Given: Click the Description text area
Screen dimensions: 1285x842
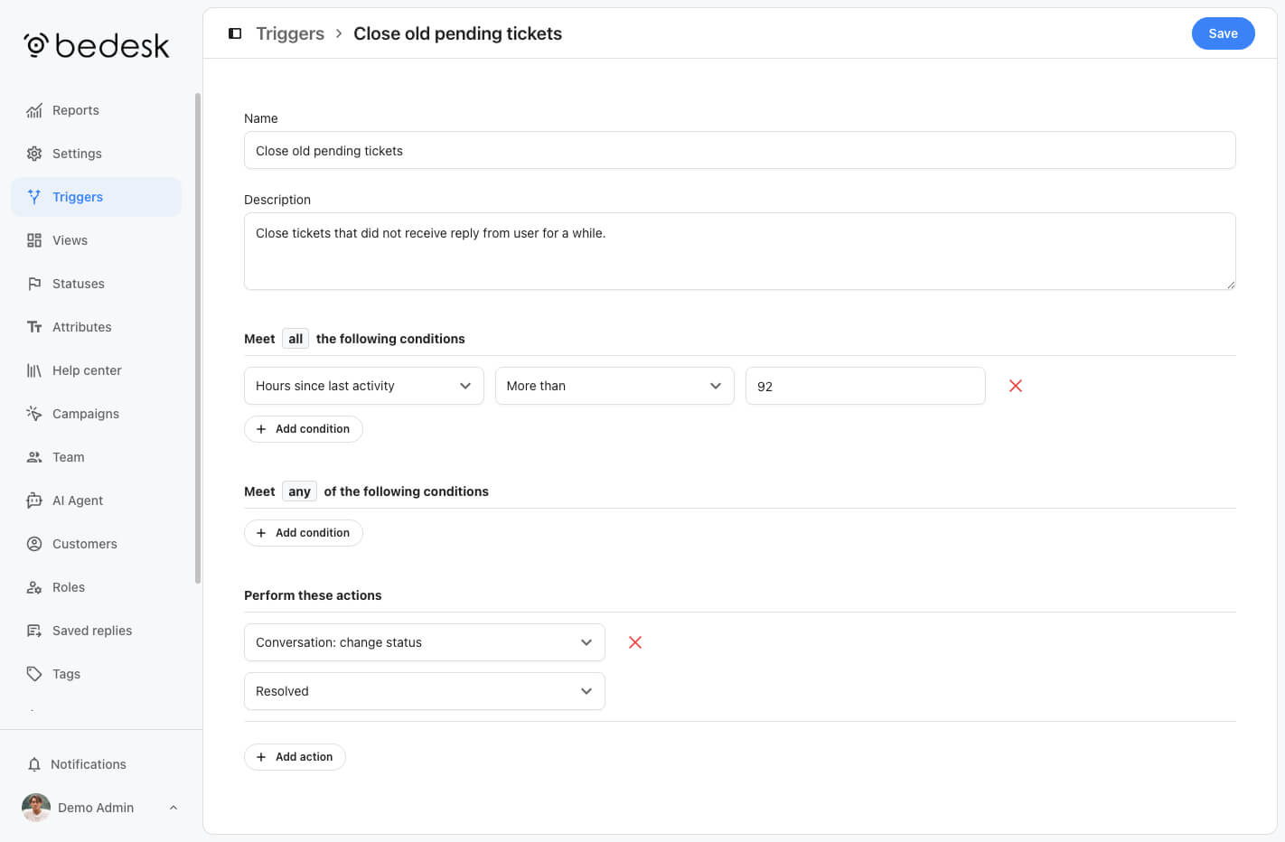Looking at the screenshot, I should point(739,251).
